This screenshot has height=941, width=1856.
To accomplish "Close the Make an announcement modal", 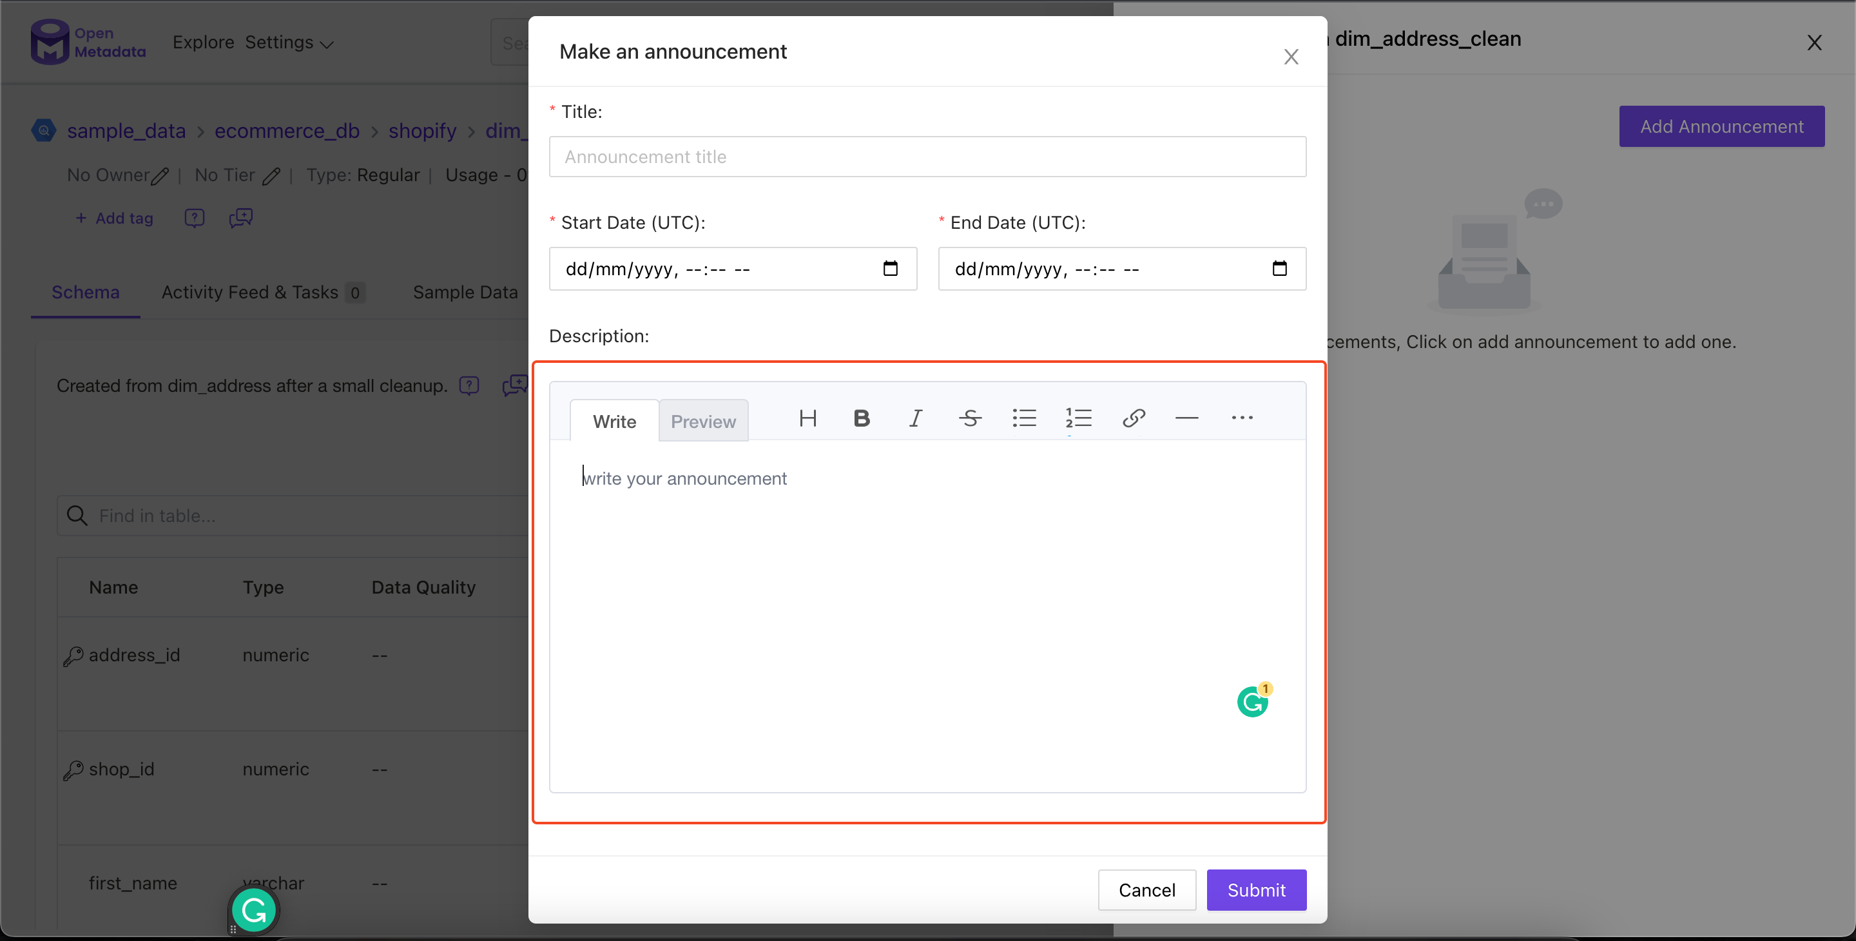I will click(1290, 57).
